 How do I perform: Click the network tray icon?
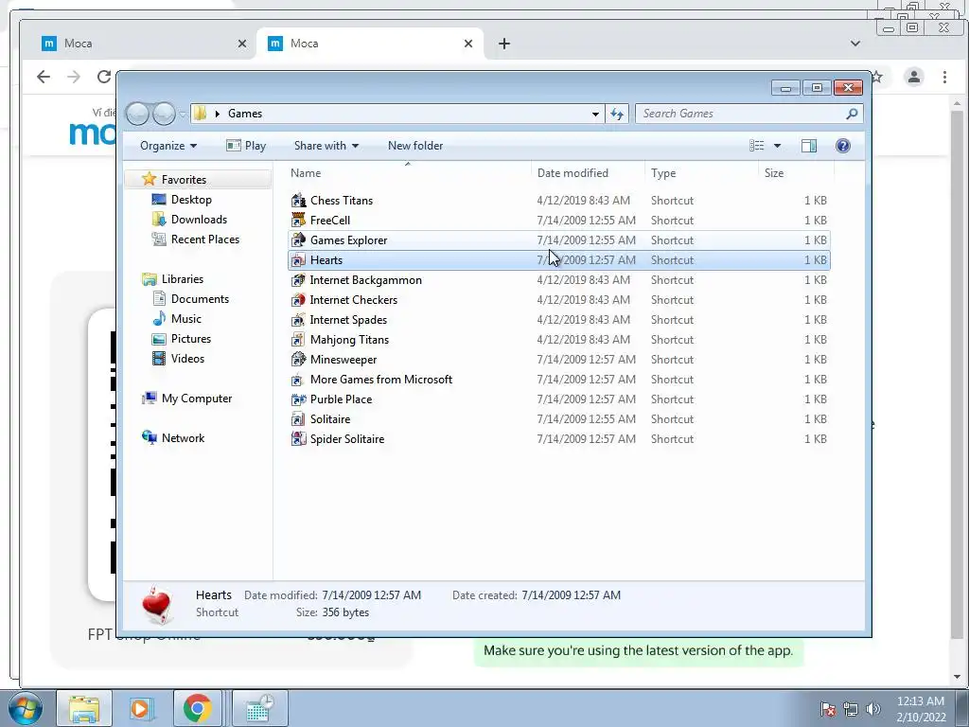click(851, 709)
